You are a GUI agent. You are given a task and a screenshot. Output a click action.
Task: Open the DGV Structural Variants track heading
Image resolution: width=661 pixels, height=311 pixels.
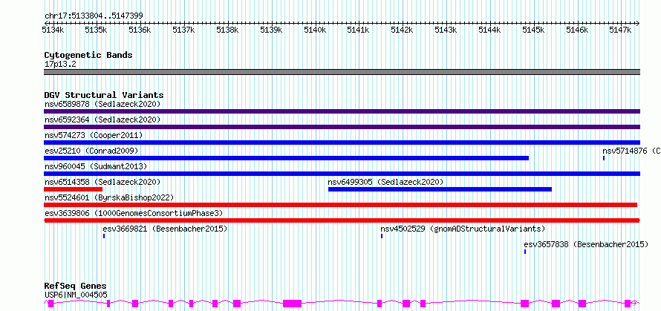pyautogui.click(x=104, y=95)
